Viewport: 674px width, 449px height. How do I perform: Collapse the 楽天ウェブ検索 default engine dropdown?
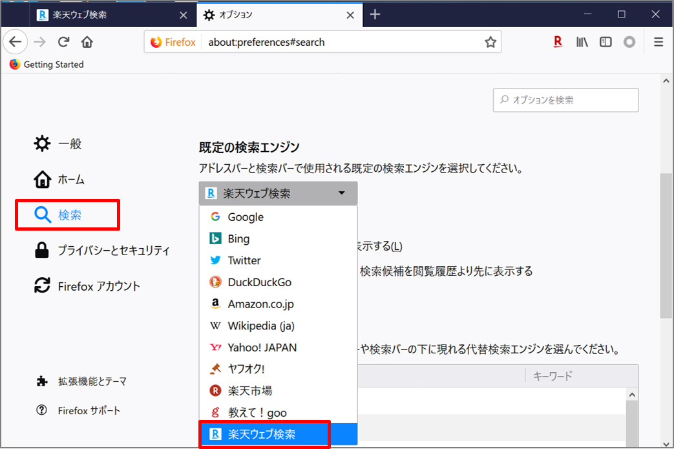(277, 193)
